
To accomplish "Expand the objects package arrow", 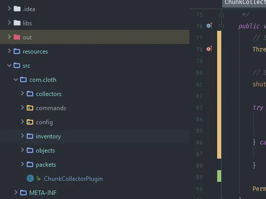I will (x=22, y=150).
